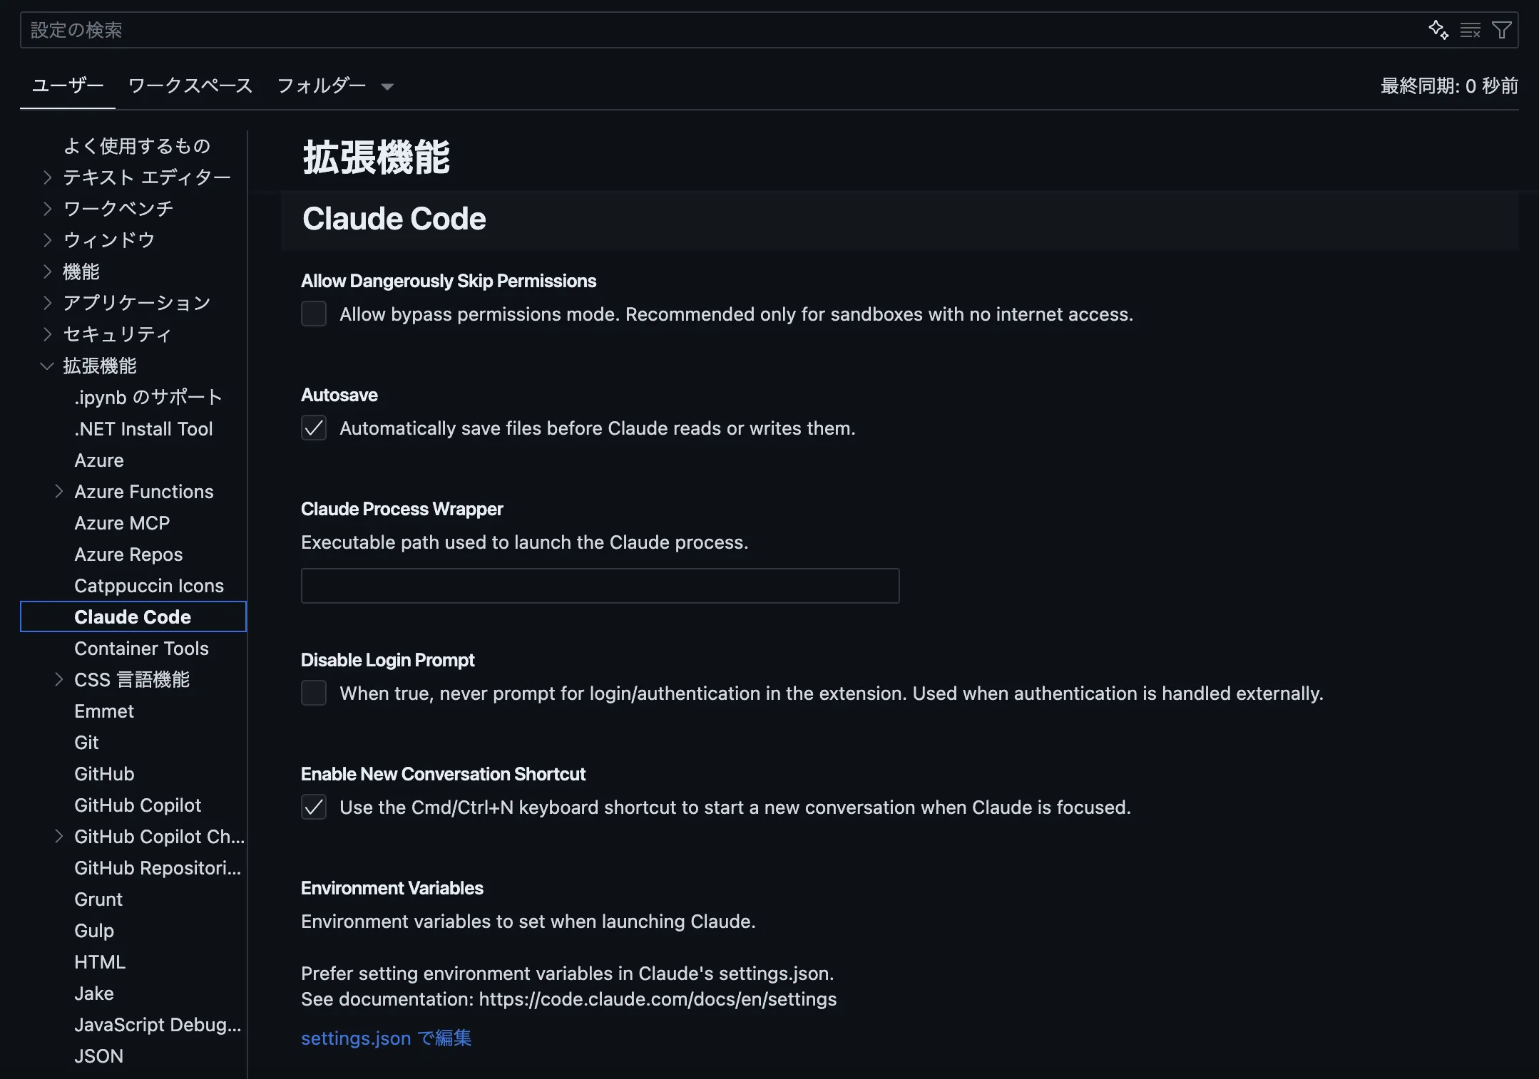Click the Claude documentation URL

click(658, 999)
